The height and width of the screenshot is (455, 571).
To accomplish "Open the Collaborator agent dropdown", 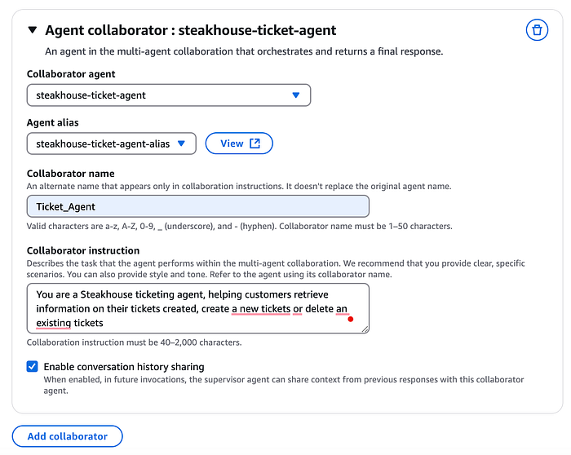I will 169,95.
